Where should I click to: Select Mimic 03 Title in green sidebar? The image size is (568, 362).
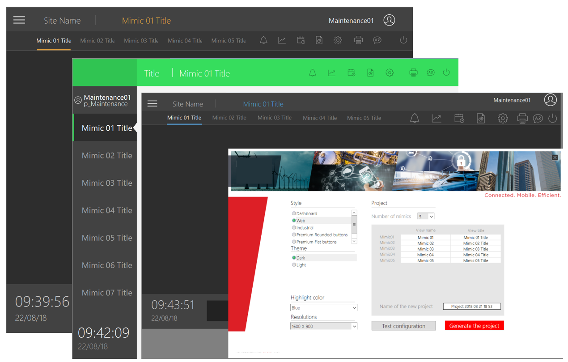(107, 183)
